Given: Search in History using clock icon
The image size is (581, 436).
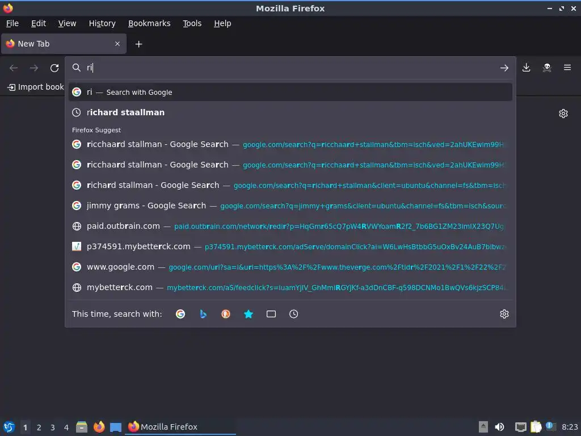Looking at the screenshot, I should coord(293,314).
